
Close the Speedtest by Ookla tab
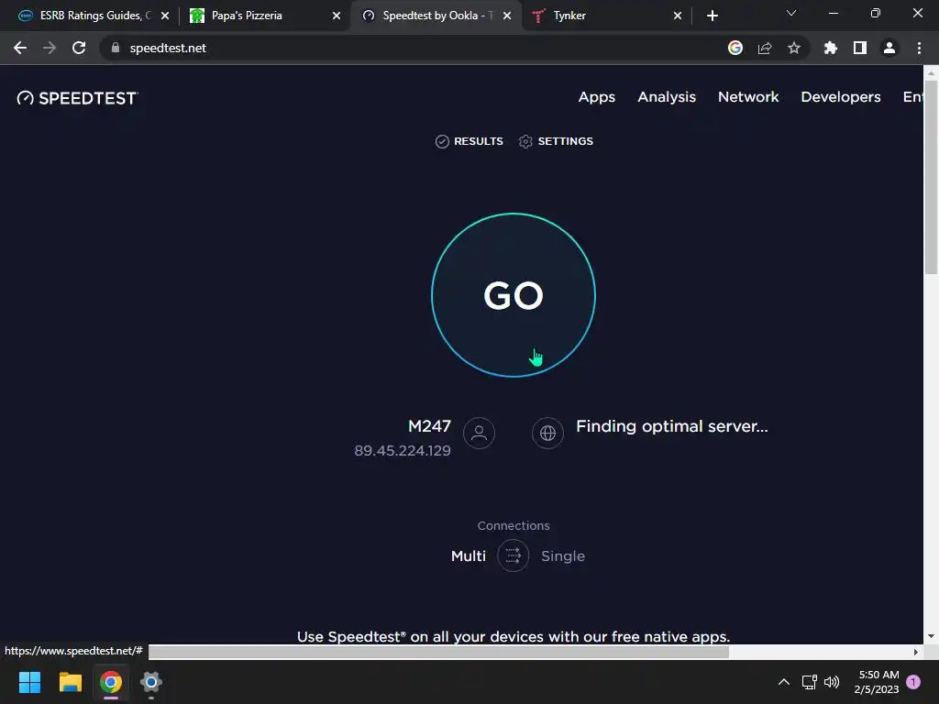[x=507, y=16]
